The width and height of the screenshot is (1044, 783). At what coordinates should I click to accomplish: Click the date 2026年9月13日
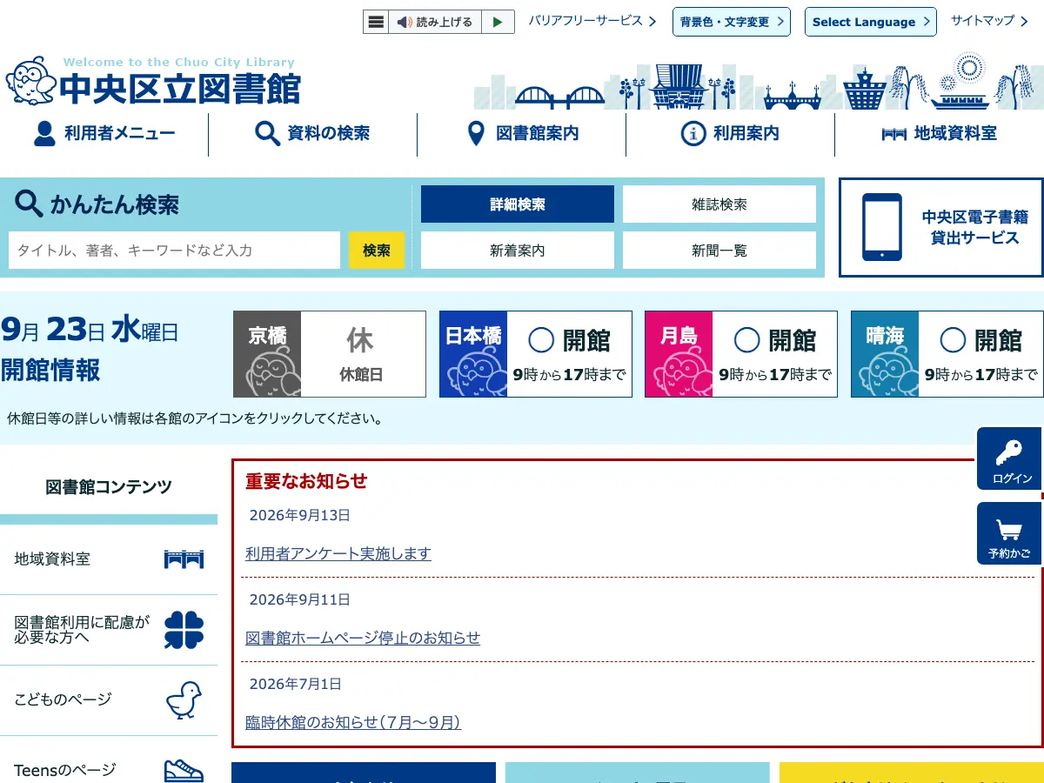300,515
